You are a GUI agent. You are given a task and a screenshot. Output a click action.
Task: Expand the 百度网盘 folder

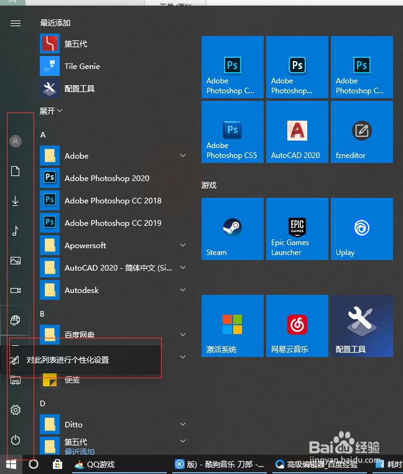113,335
